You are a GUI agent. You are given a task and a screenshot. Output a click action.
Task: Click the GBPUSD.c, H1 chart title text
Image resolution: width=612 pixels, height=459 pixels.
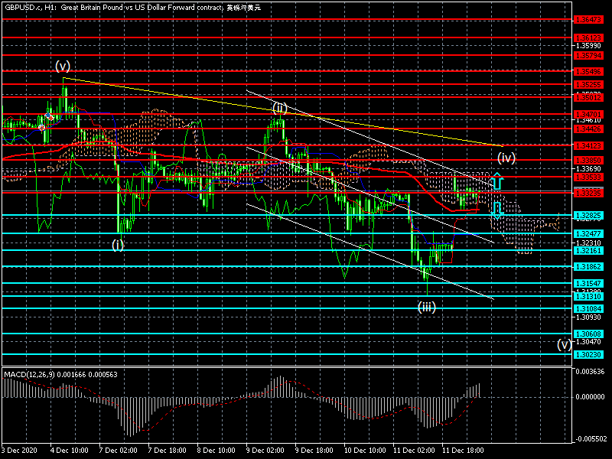coord(132,8)
